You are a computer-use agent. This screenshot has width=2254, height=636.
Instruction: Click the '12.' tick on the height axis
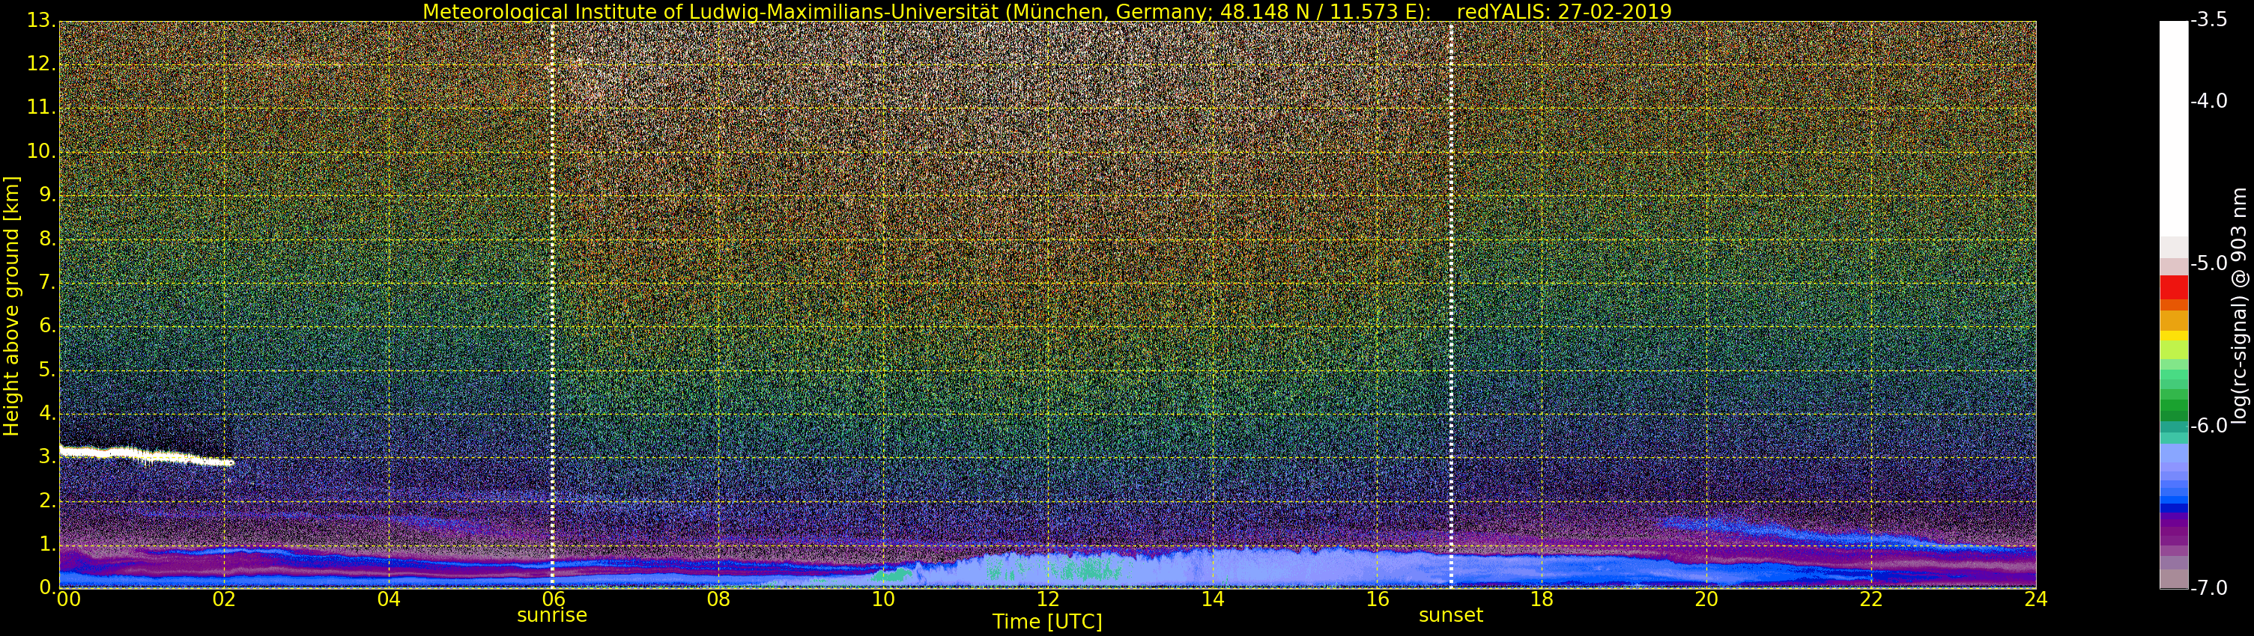40,64
